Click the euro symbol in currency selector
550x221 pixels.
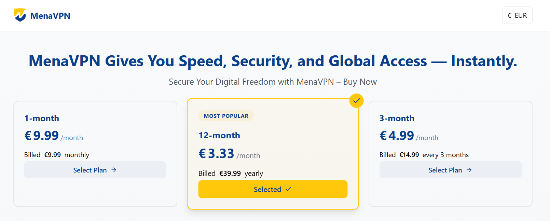point(510,15)
